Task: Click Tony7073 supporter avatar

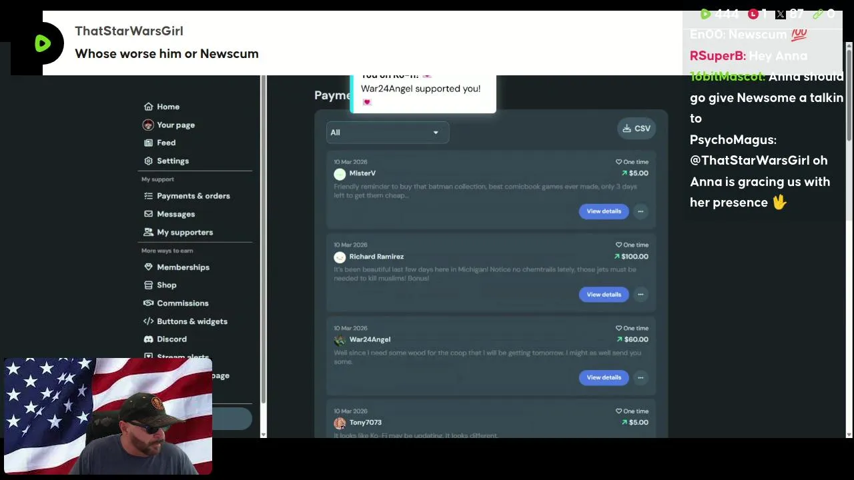Action: (x=340, y=423)
